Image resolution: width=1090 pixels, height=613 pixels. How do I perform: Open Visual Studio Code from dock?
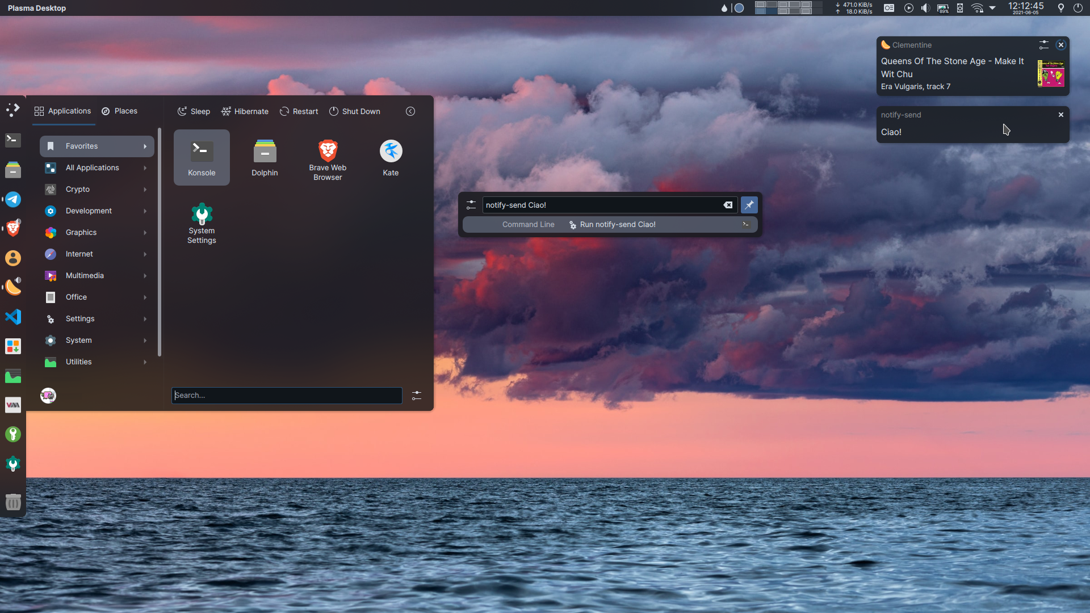[13, 316]
